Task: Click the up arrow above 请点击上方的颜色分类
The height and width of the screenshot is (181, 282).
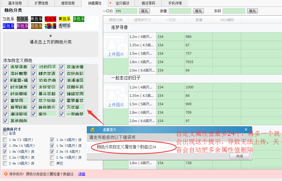Action: tap(51, 36)
